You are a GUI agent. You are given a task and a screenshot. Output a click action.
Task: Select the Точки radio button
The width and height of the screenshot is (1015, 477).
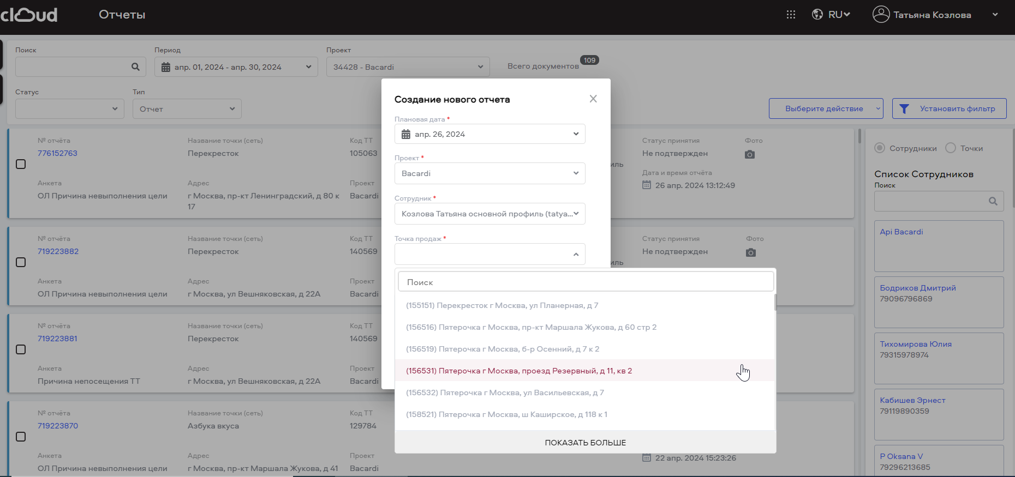coord(951,148)
